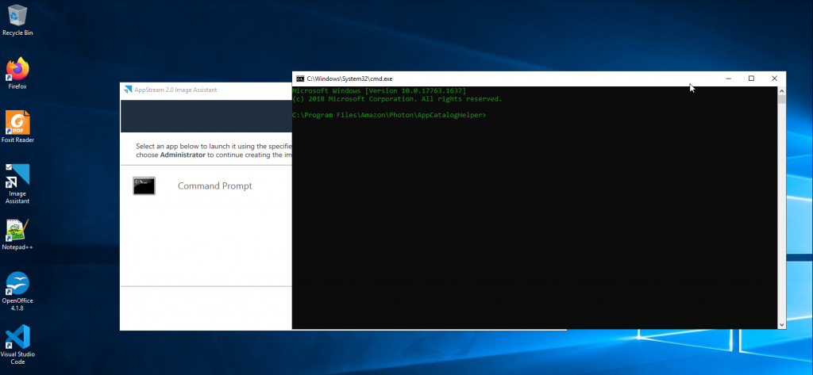Open the Recycle Bin desktop icon
Viewport: 813px width, 375px height.
17,20
